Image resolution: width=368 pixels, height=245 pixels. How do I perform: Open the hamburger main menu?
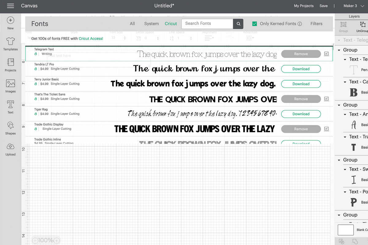[10, 6]
